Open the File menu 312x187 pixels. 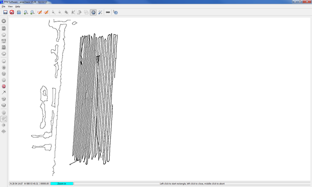point(4,7)
